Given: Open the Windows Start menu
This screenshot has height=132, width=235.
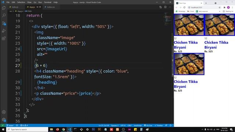Looking at the screenshot, I should 3,129.
